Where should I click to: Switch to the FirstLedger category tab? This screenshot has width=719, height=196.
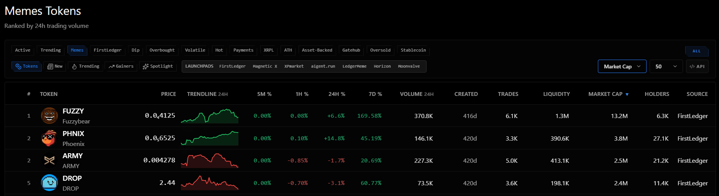107,50
